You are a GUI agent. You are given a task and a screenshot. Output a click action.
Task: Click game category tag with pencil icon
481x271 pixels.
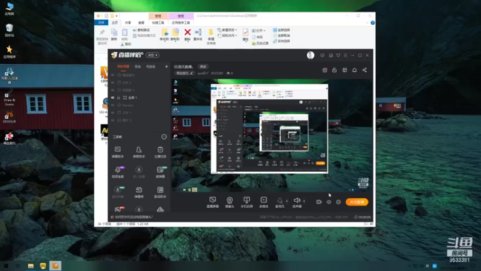pos(185,73)
